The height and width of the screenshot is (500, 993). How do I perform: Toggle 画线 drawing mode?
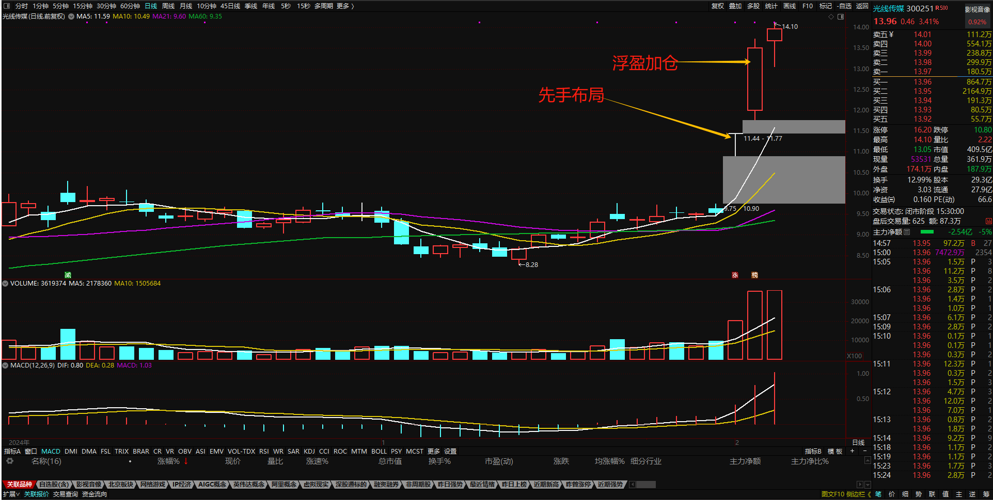point(790,6)
